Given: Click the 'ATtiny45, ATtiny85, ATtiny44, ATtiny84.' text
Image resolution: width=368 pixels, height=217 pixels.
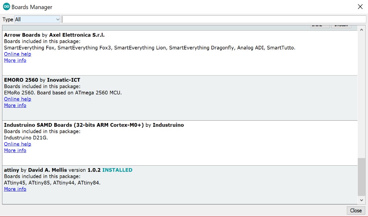Looking at the screenshot, I should [x=52, y=182].
